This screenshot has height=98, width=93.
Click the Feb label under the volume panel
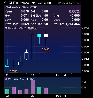coord(59,96)
